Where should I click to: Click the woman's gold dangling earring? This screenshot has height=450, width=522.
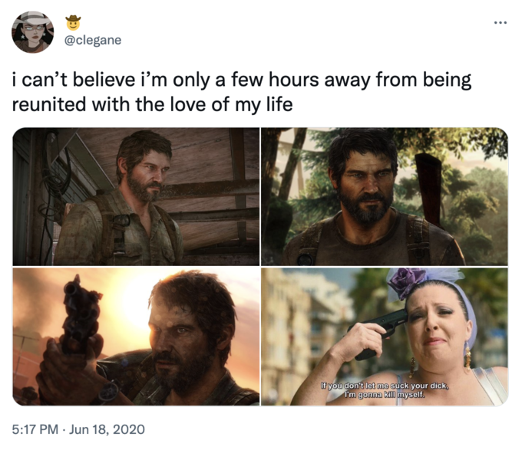[468, 356]
